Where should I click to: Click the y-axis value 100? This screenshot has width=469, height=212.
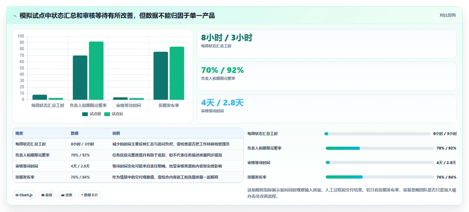click(21, 36)
